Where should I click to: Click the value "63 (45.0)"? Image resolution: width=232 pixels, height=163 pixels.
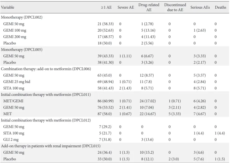point(104,75)
